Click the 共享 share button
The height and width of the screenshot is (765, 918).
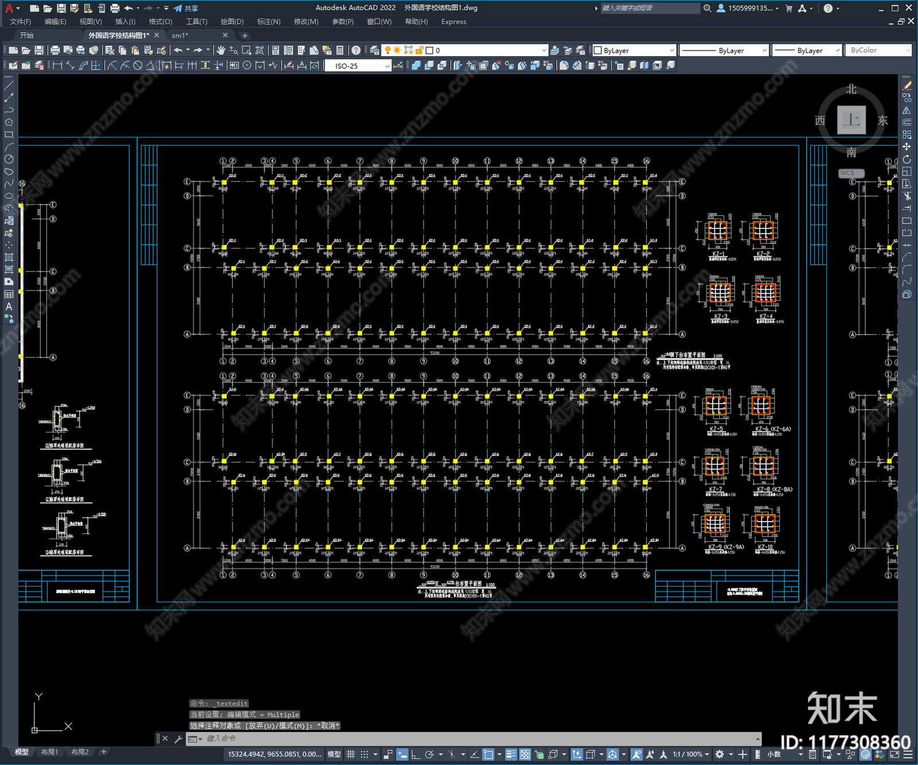[x=186, y=8]
